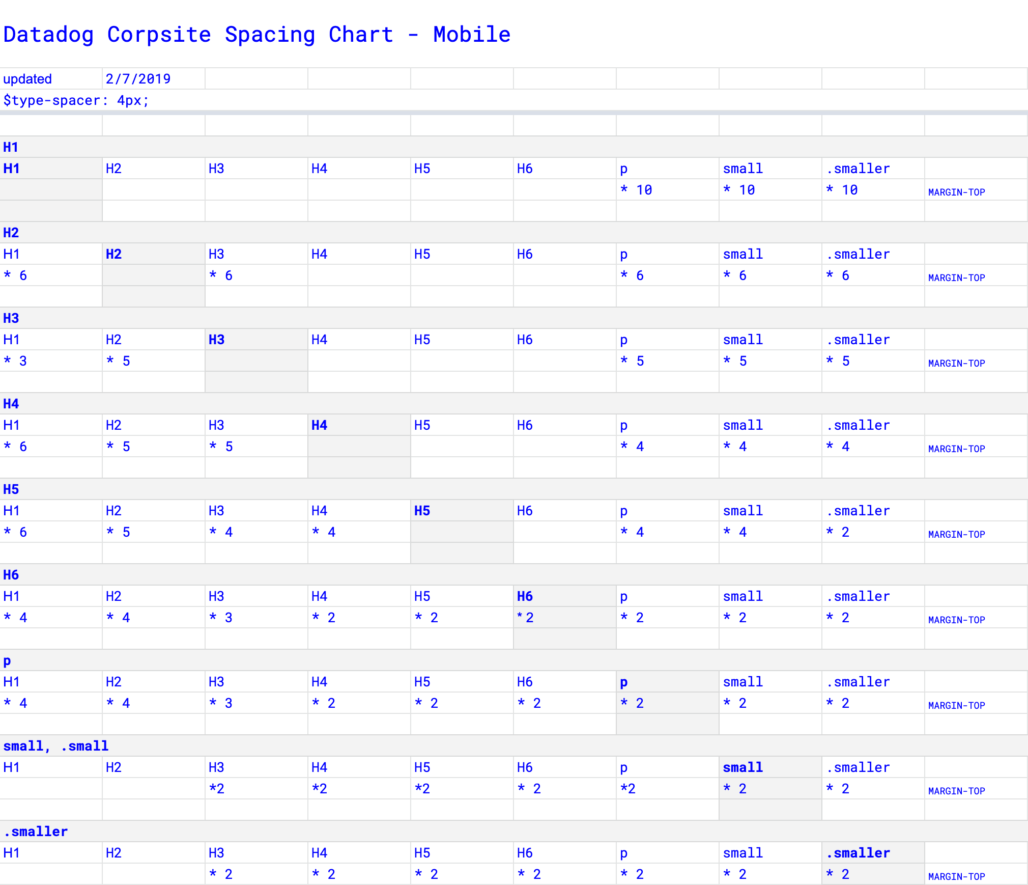This screenshot has height=885, width=1028.
Task: Click '* 6' under H1 in the H2 section
Action: 15,275
